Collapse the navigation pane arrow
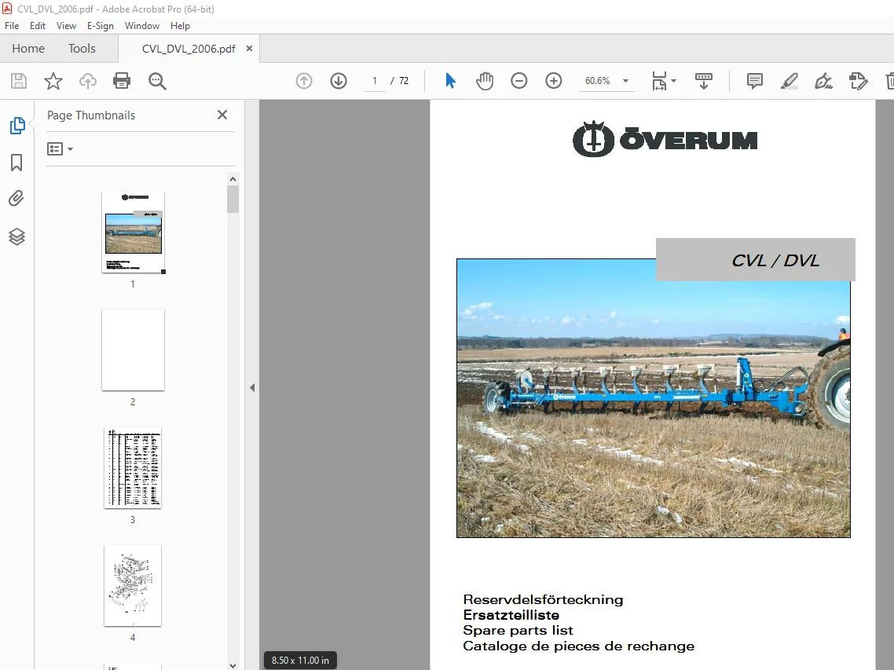Viewport: 894px width, 670px height. point(252,388)
